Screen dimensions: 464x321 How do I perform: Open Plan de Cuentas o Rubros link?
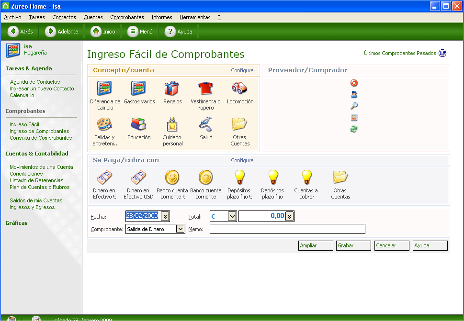pos(40,187)
